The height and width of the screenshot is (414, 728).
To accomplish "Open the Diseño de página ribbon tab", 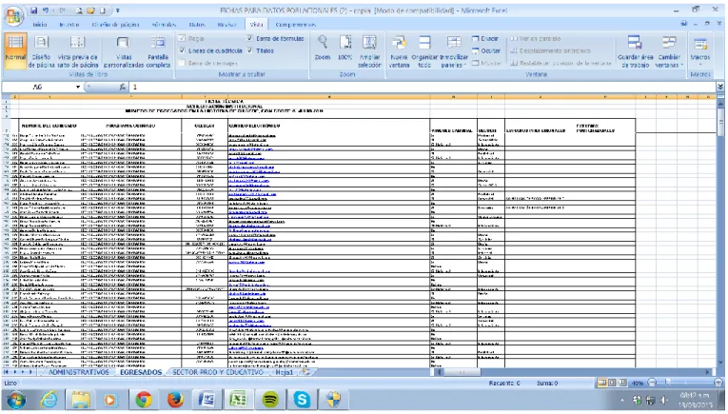I will pyautogui.click(x=115, y=25).
